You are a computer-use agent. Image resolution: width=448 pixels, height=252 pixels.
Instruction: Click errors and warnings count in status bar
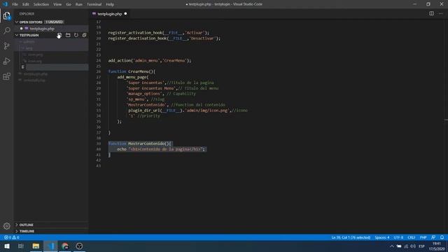tap(12, 237)
